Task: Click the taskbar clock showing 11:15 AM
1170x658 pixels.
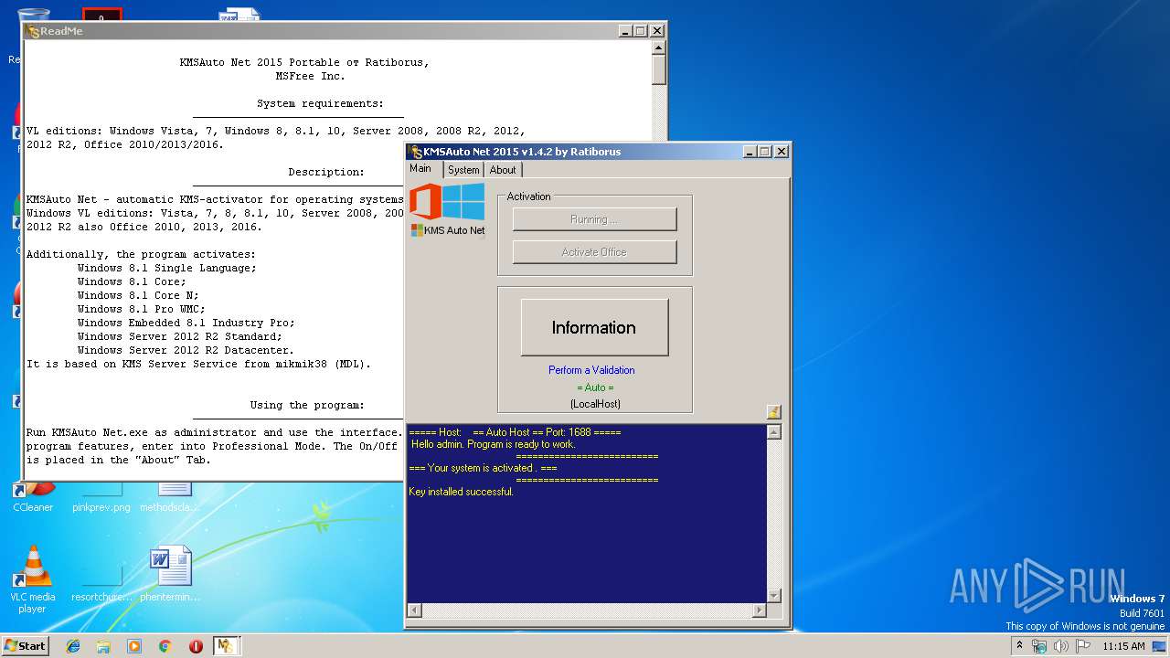Action: click(1123, 646)
